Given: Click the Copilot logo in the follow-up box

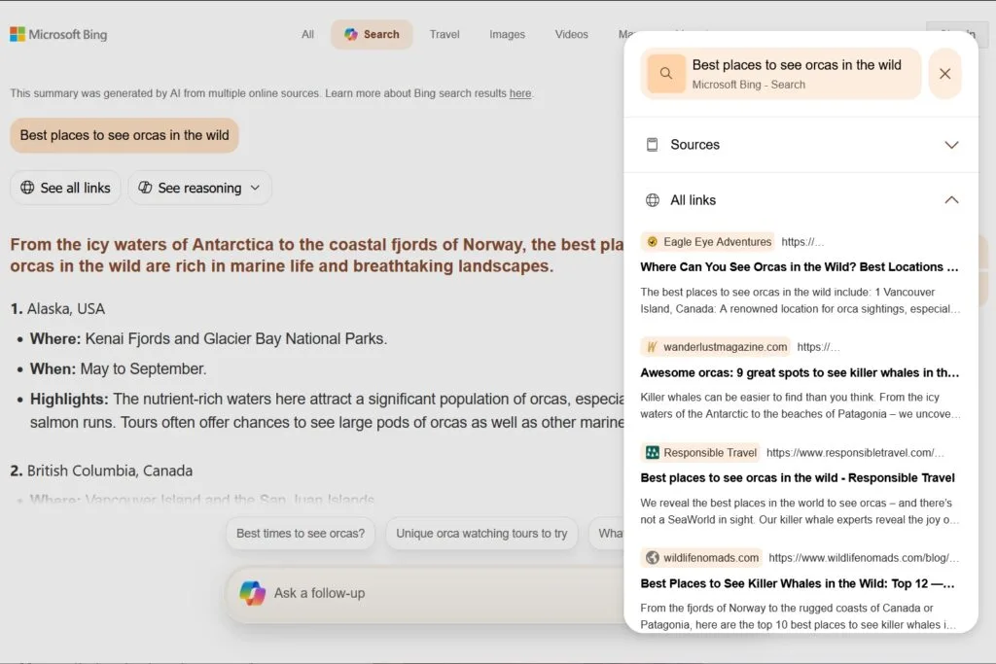Looking at the screenshot, I should 252,593.
